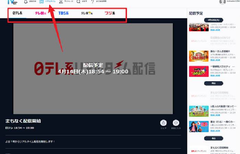This screenshot has height=154, width=240.
Task: Open the 悪女(わる) drama thumbnail
Action: click(x=199, y=127)
